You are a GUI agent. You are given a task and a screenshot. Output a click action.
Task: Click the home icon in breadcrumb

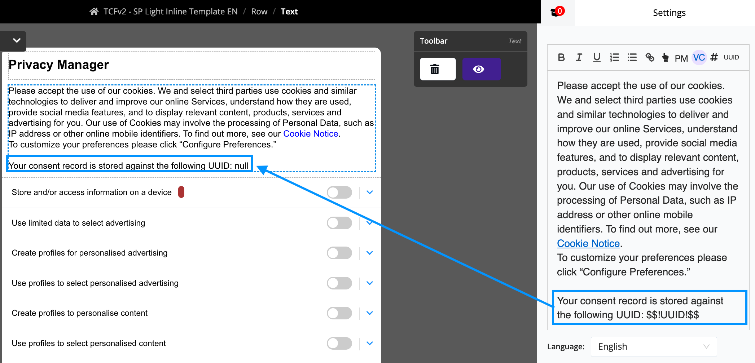94,12
